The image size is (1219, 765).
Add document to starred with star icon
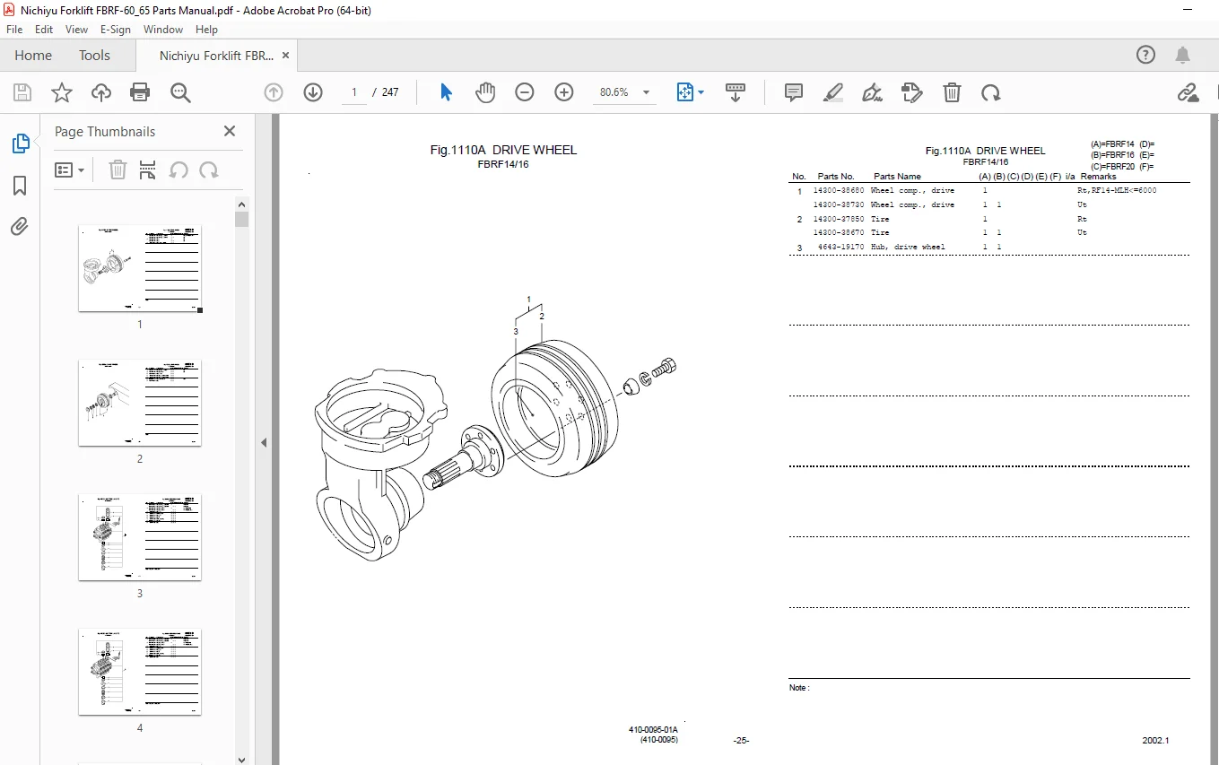point(62,92)
